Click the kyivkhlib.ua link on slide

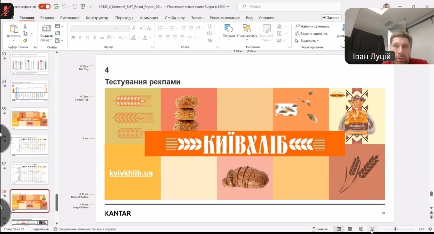(x=131, y=173)
